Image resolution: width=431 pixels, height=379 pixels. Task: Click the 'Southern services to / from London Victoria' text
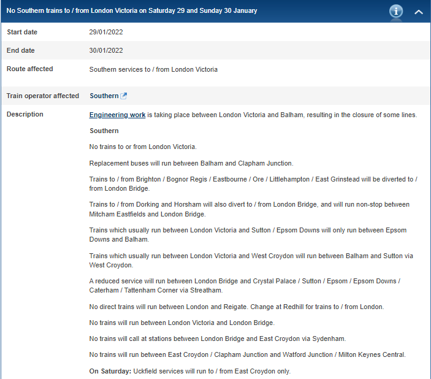coord(153,69)
